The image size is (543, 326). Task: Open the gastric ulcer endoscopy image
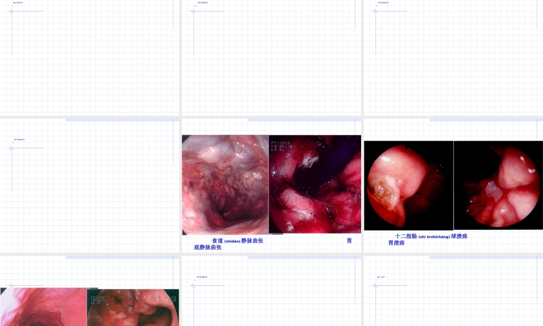click(498, 185)
